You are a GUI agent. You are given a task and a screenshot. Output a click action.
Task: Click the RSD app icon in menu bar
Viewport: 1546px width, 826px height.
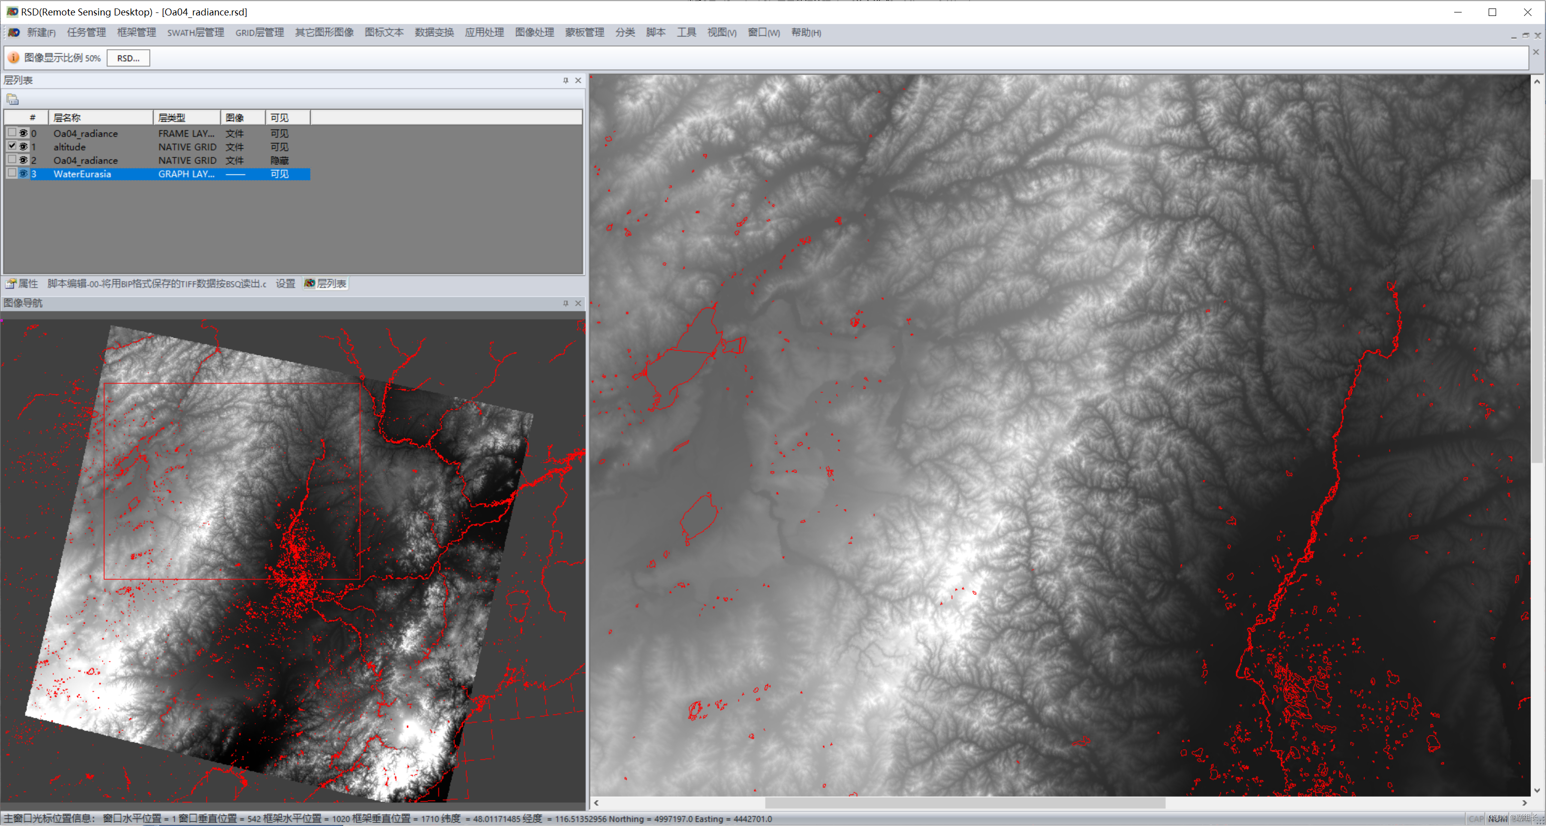[13, 32]
